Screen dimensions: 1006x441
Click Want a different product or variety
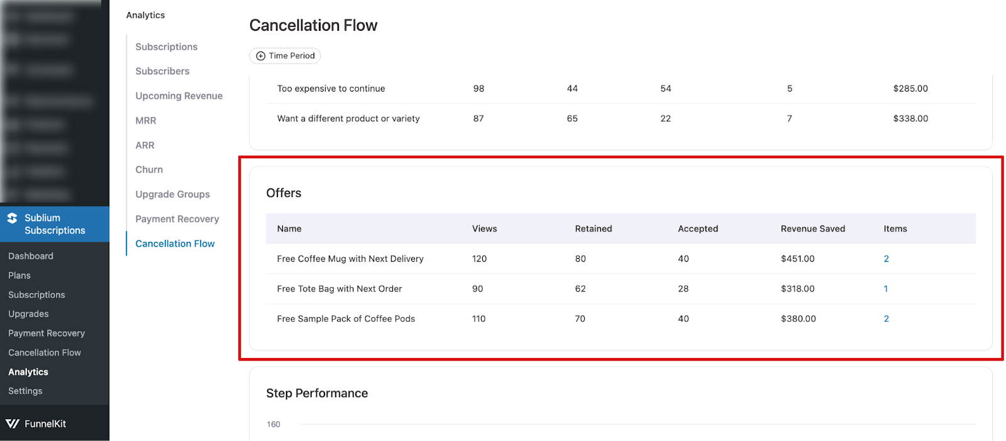[348, 119]
